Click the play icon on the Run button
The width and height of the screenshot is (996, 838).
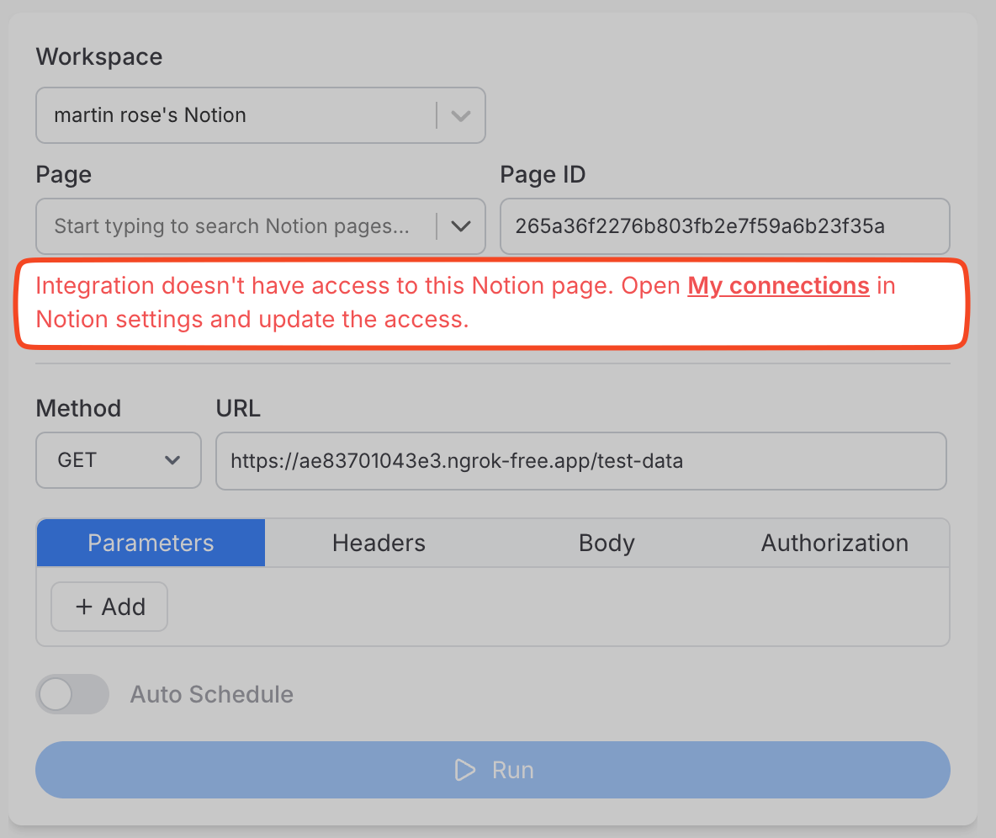464,769
